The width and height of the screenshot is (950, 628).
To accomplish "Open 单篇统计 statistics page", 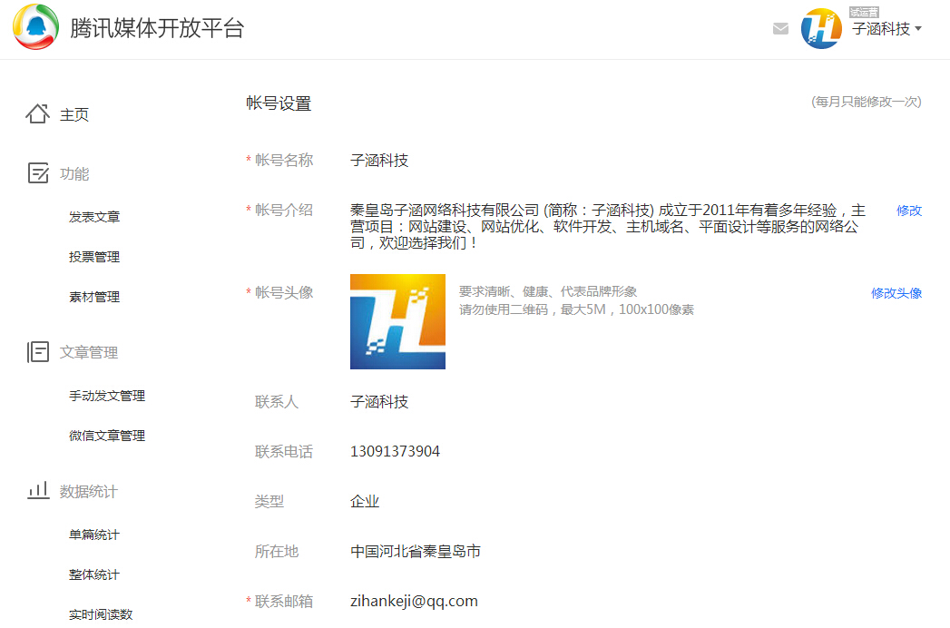I will click(94, 535).
